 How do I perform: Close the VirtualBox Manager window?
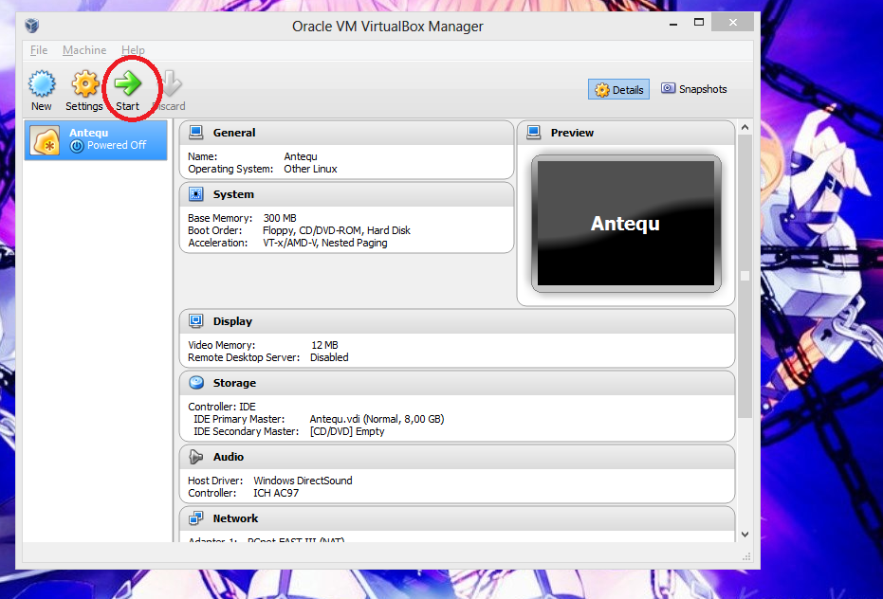[732, 23]
